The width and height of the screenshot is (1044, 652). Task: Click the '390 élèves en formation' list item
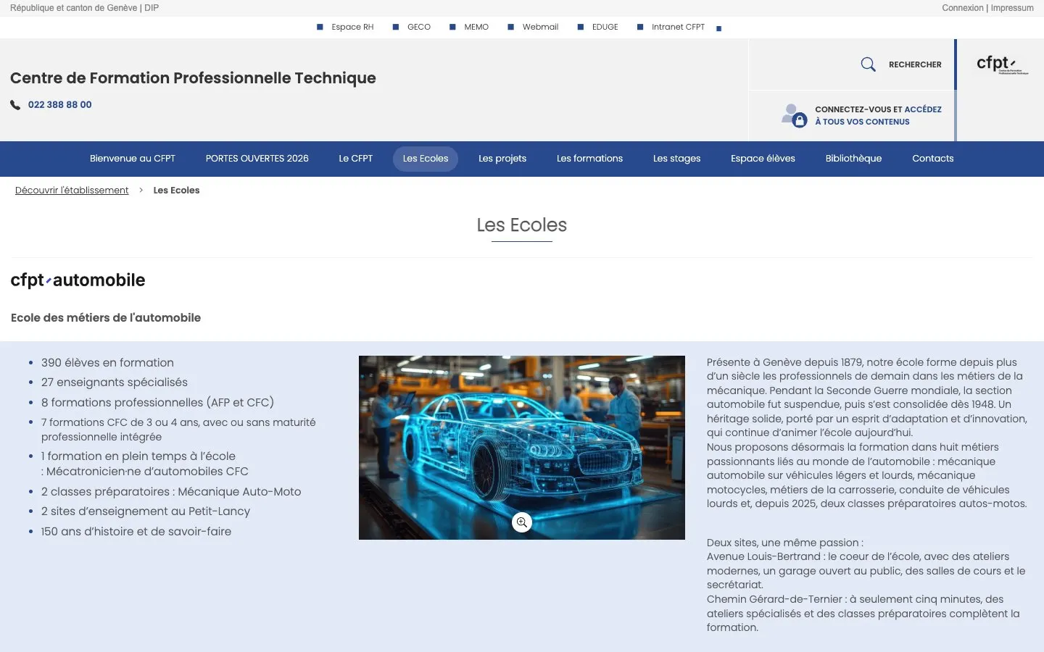[107, 363]
